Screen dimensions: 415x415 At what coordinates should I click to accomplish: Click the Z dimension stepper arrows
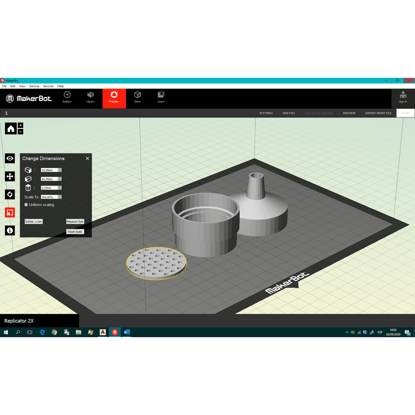[x=60, y=188]
